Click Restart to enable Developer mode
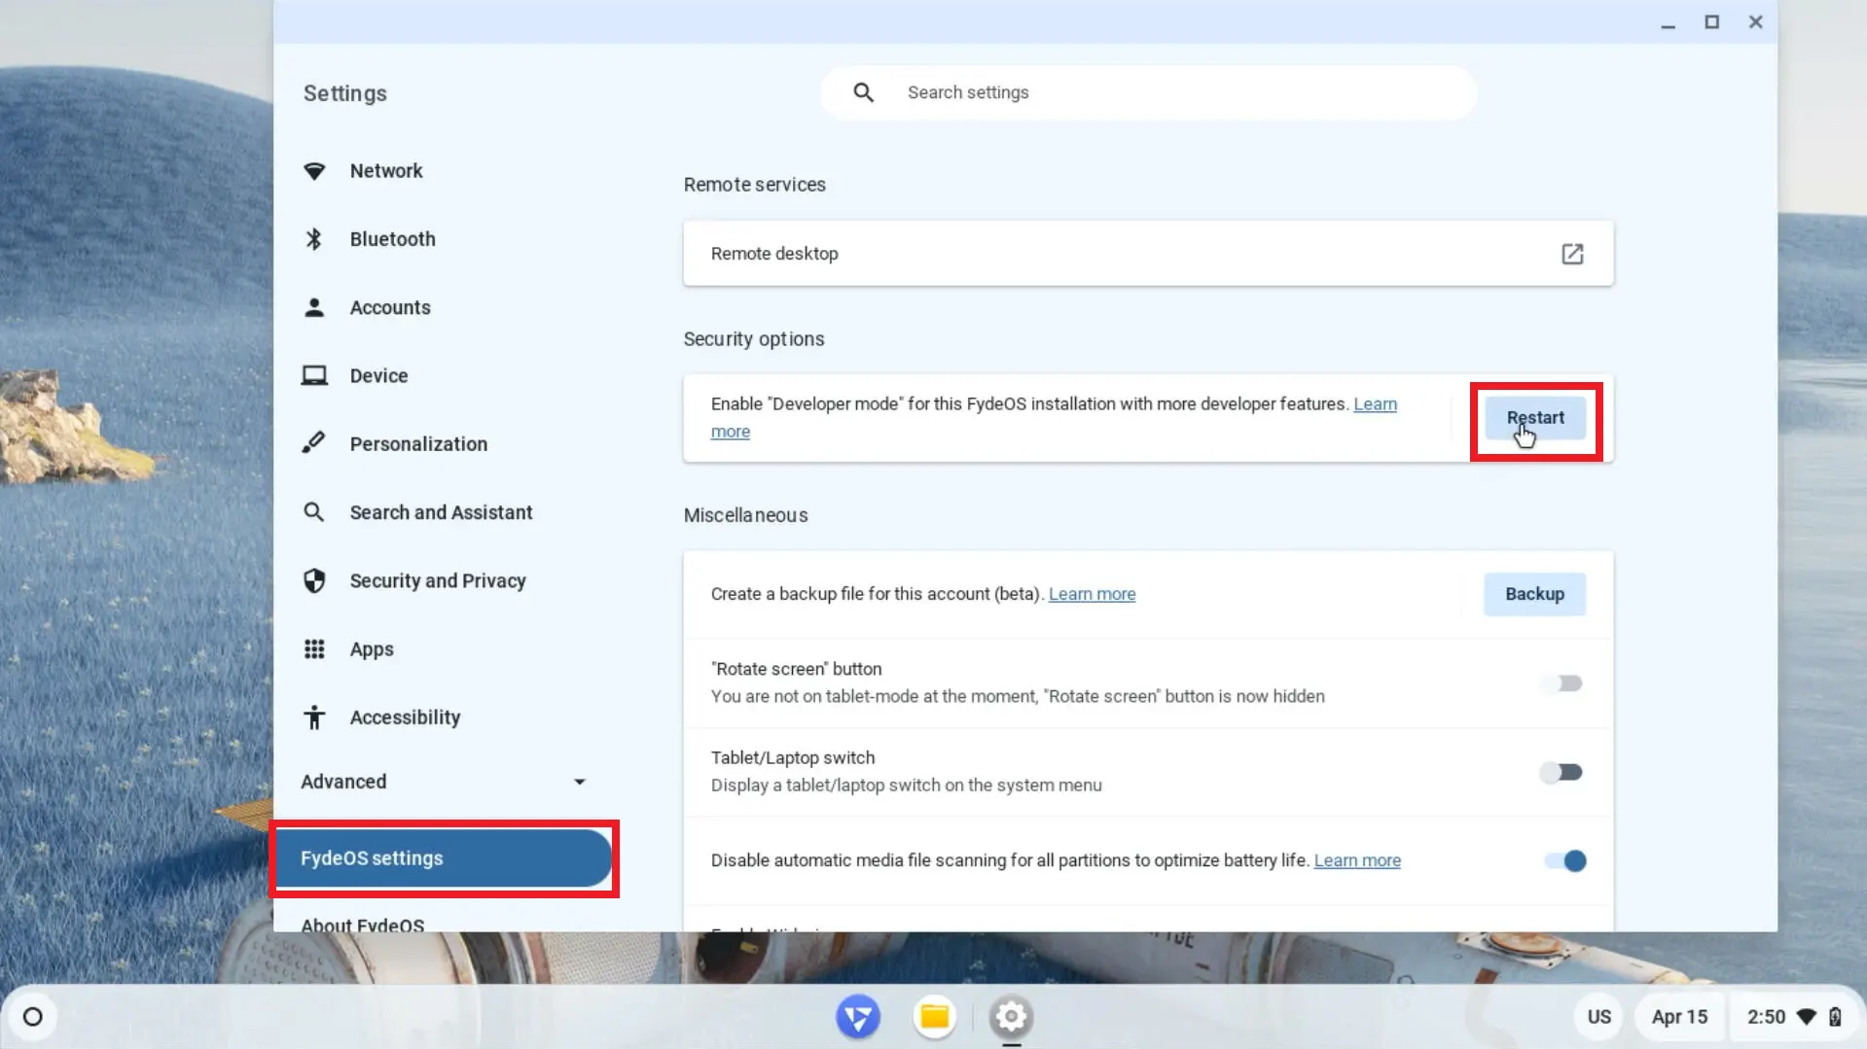 [x=1535, y=418]
